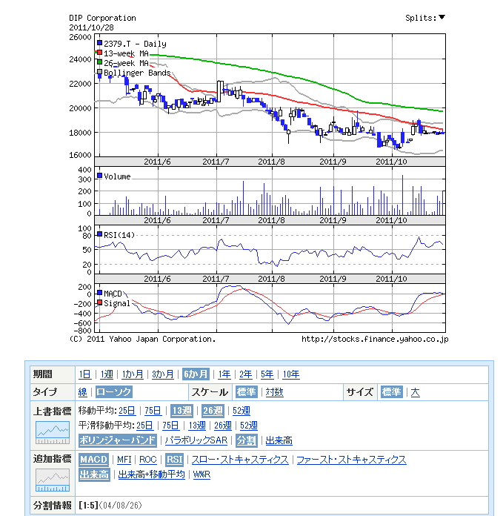This screenshot has height=516, width=503.
Task: Click the blue 2379.T Daily legend marker
Action: [99, 44]
